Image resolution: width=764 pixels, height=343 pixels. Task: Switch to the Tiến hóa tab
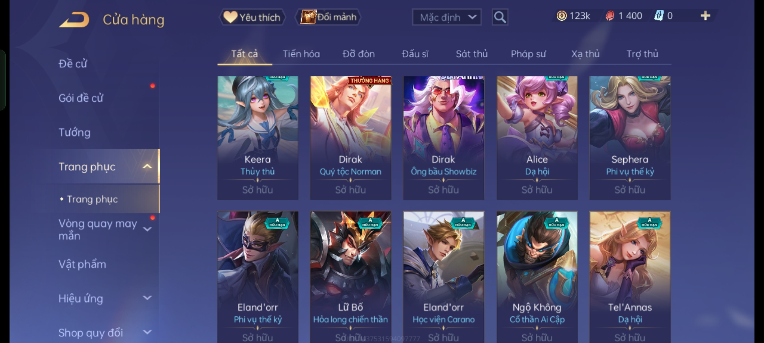301,54
